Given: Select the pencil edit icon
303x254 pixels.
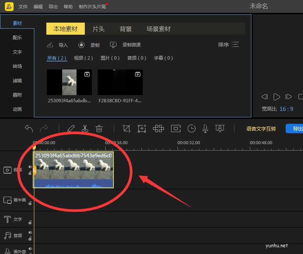Looking at the screenshot, I should tap(71, 128).
